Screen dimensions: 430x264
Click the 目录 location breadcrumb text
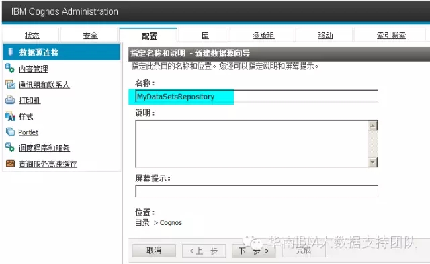pos(142,222)
